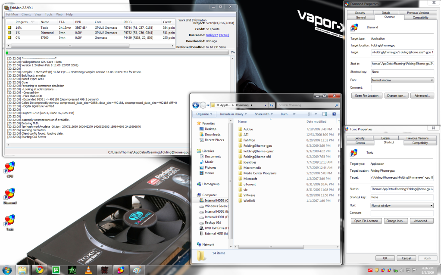The image size is (441, 275).
Task: Follow the tnalley27 username link
Action: pos(212,34)
